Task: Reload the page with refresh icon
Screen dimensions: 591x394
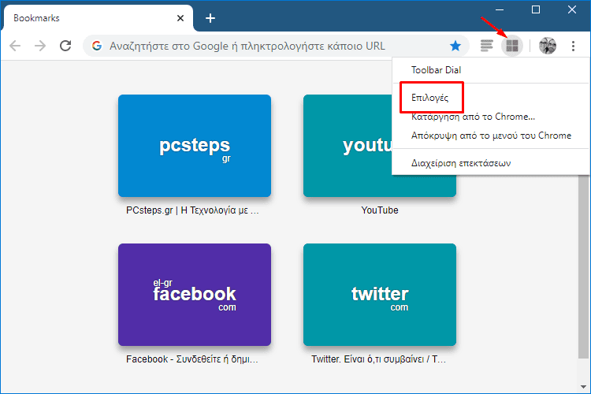Action: pyautogui.click(x=65, y=46)
